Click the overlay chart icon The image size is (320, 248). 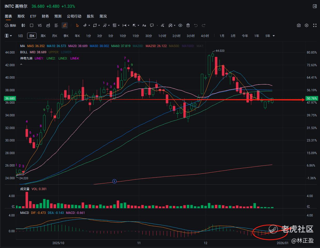[48, 25]
